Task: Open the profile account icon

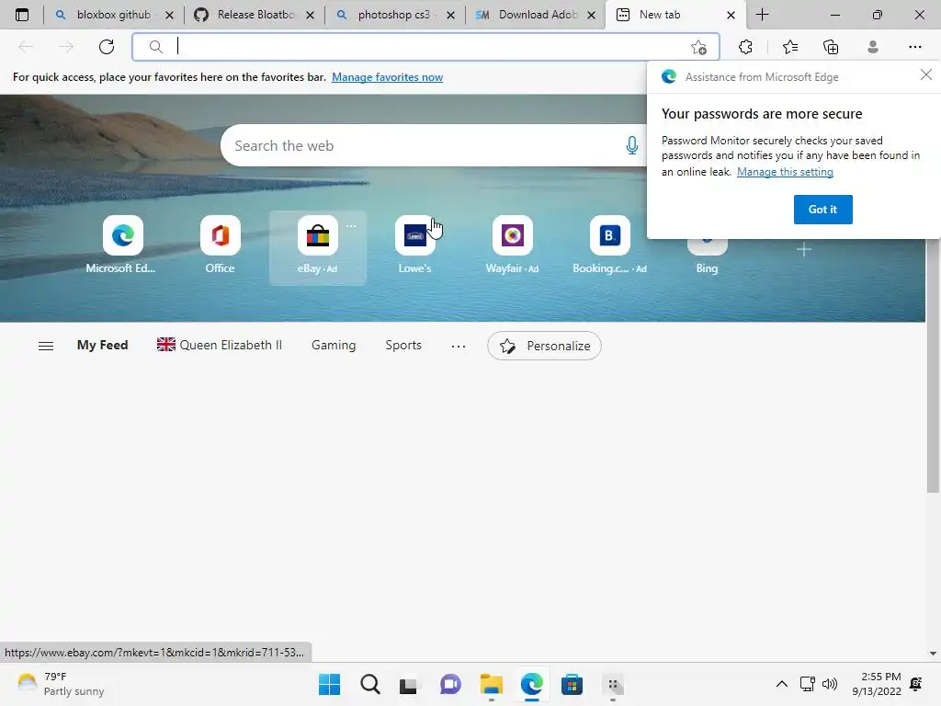Action: point(873,47)
